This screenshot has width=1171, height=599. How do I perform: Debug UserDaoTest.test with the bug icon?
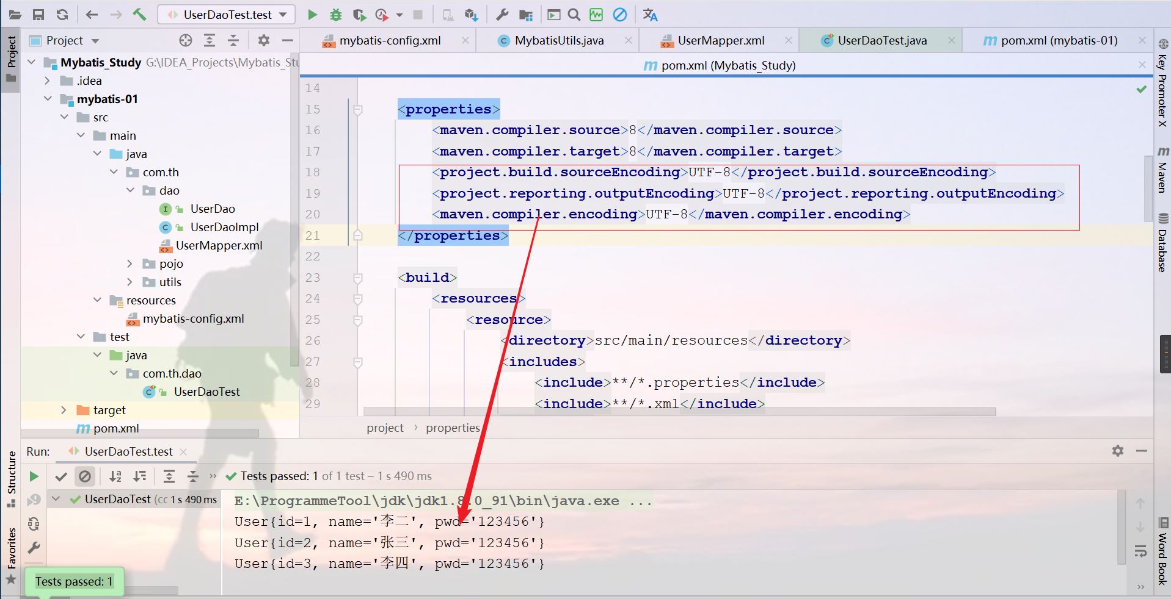point(335,15)
